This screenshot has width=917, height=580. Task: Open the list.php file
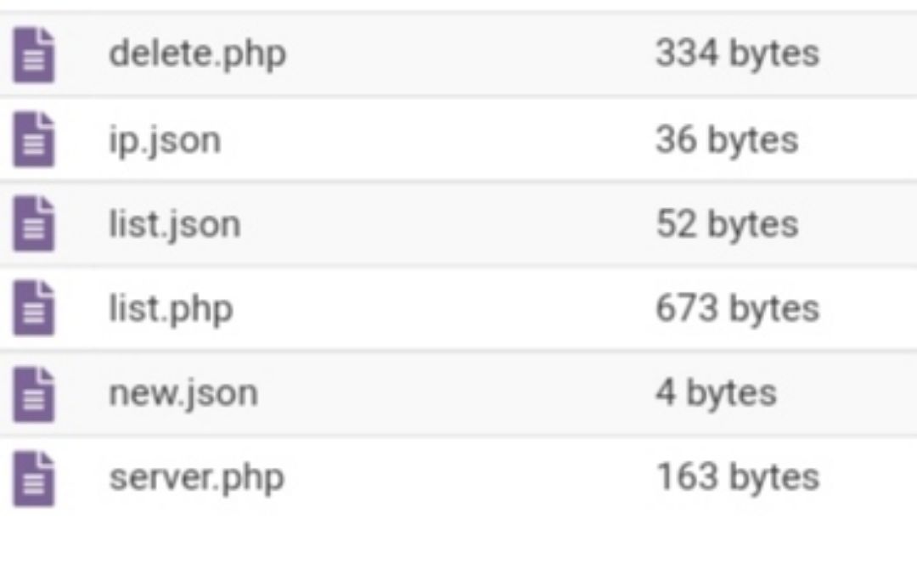coord(170,309)
